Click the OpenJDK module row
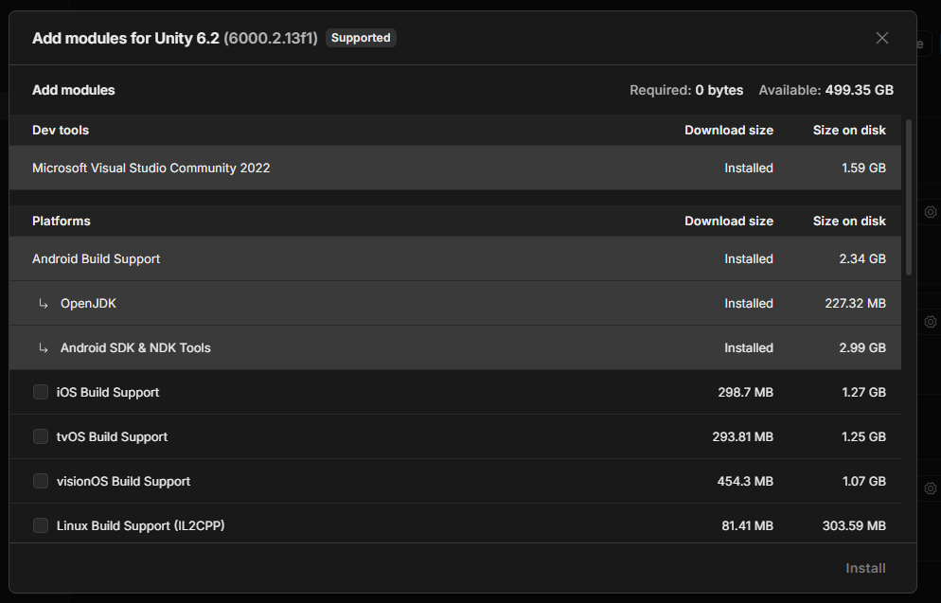941x603 pixels. coord(455,303)
